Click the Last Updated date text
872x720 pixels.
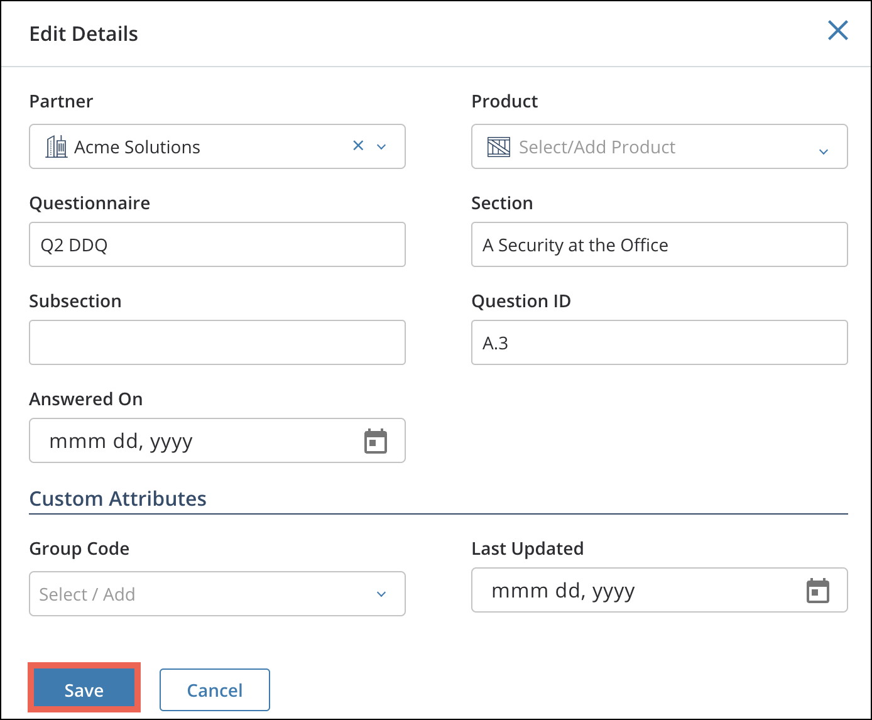(563, 591)
